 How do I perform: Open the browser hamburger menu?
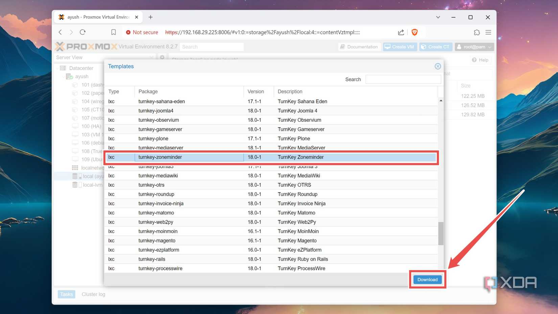488,32
